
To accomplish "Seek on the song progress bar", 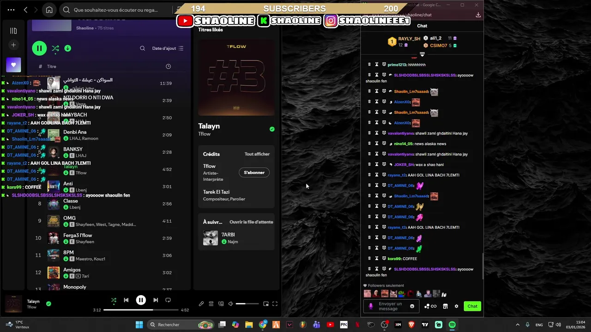I will pyautogui.click(x=141, y=310).
